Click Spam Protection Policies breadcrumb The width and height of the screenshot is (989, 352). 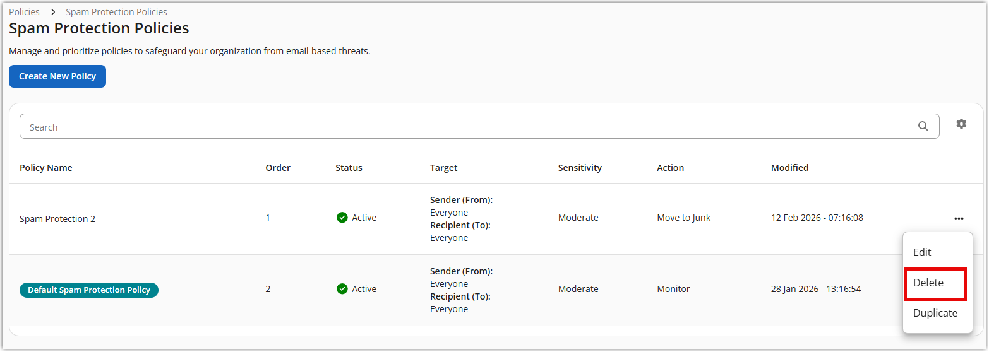116,12
